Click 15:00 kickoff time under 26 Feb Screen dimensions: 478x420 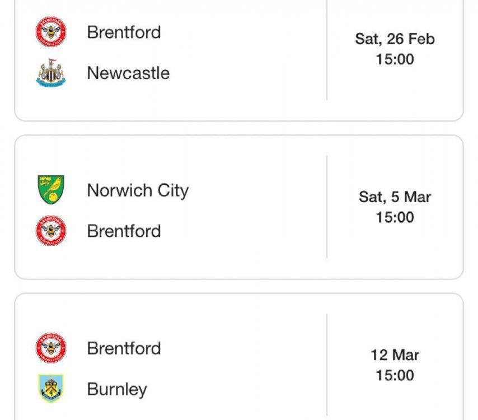395,59
